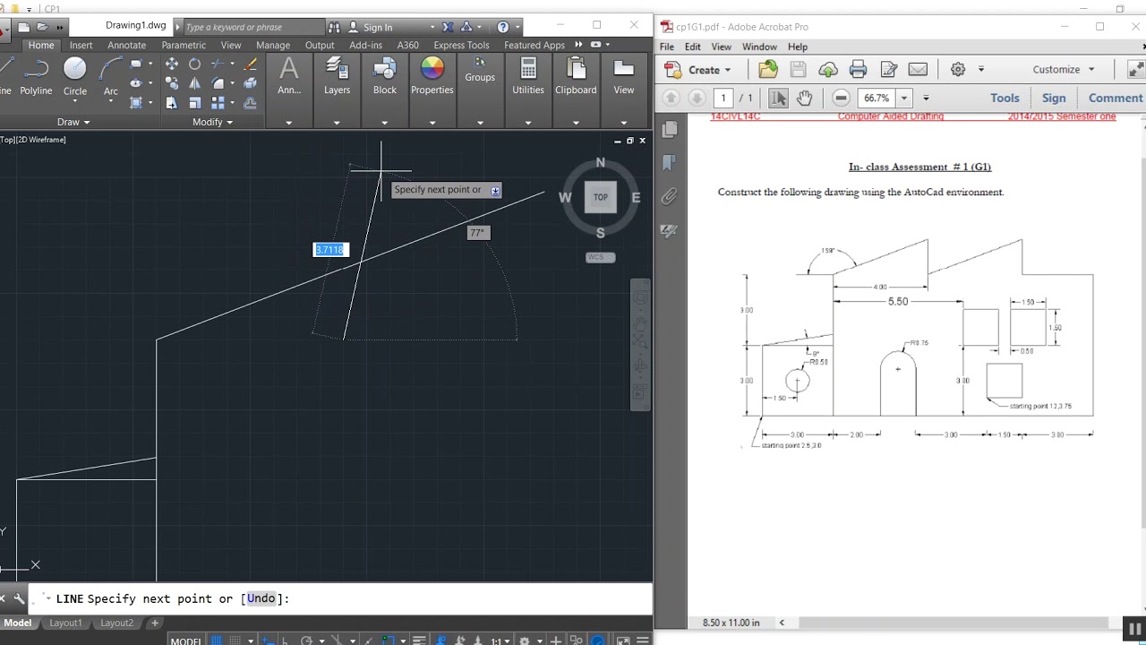Click Open file icon in Acrobat toolbar
Viewport: 1146px width, 645px height.
point(768,69)
